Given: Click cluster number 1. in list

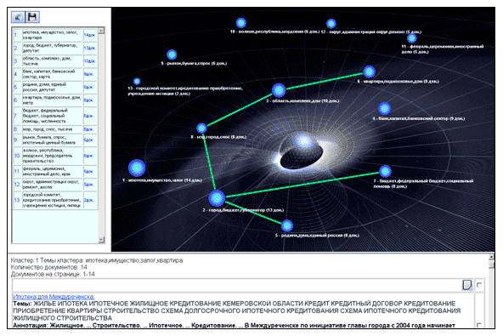Looking at the screenshot, I should click(x=16, y=35).
